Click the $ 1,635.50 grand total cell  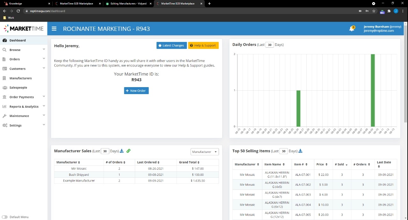click(198, 181)
